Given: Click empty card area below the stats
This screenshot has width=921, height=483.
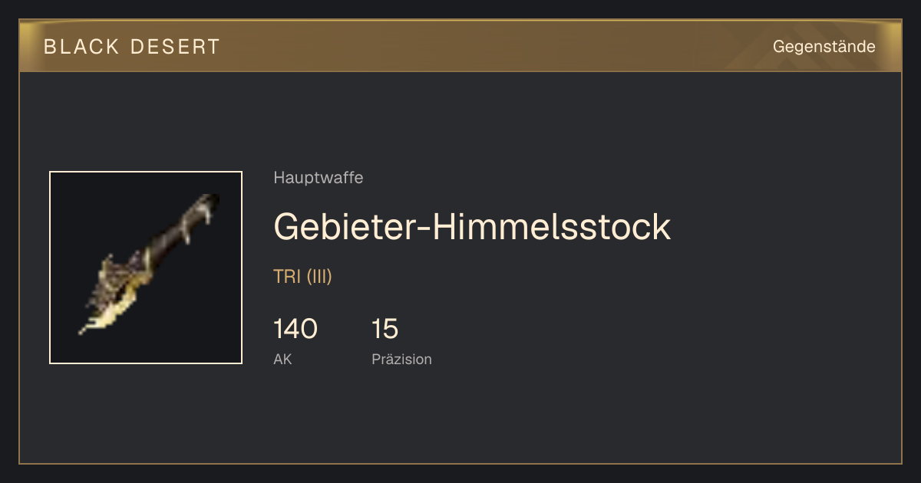Looking at the screenshot, I should coord(460,418).
